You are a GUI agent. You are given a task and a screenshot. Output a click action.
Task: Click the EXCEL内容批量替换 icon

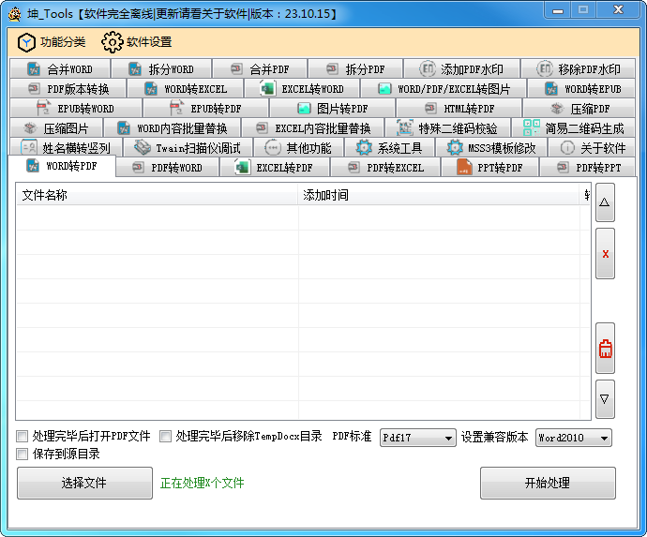(x=262, y=127)
